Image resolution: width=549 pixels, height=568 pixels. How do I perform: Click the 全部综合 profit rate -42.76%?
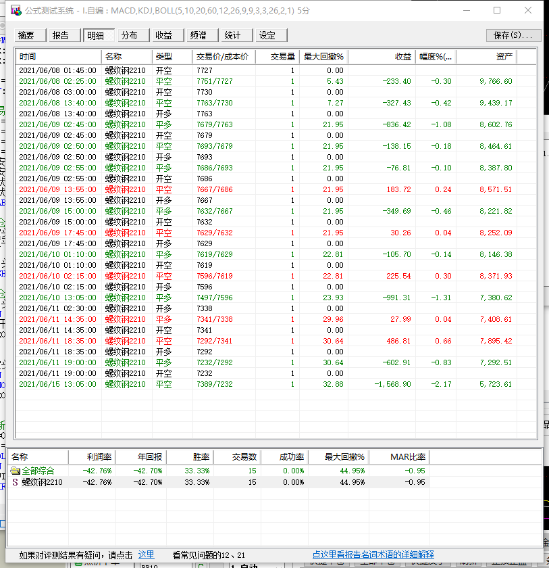click(x=97, y=471)
